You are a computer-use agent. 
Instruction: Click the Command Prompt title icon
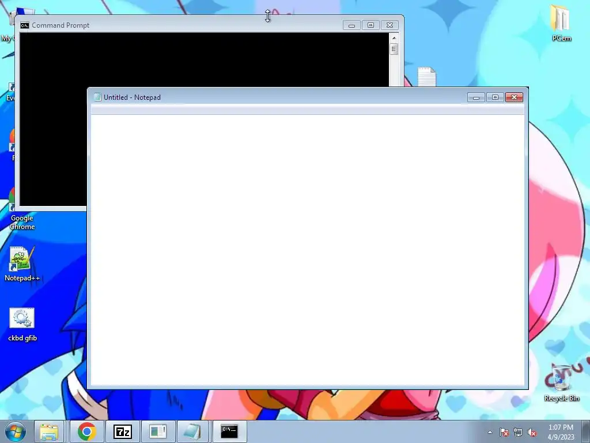(25, 25)
